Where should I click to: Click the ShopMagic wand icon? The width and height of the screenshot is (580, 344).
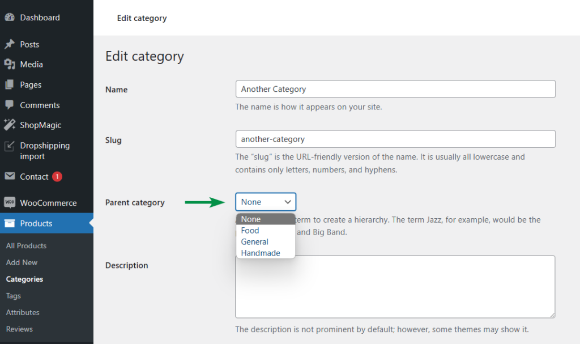coord(10,125)
